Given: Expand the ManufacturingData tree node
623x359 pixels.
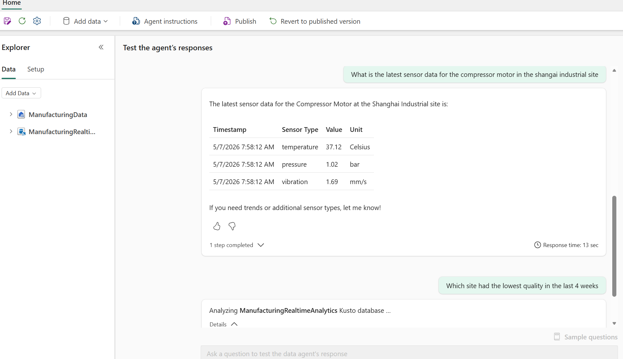Looking at the screenshot, I should tap(11, 115).
